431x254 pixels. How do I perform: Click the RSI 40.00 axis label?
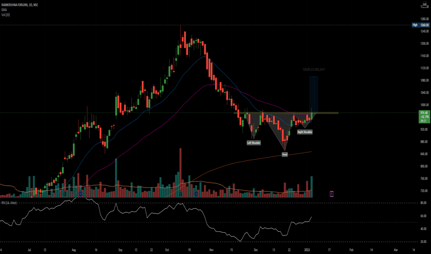tap(423, 229)
